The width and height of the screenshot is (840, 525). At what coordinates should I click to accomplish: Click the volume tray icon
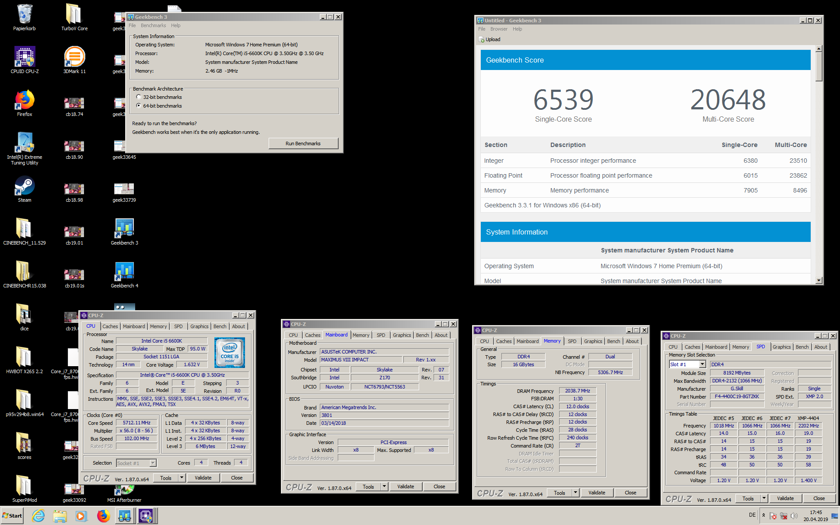pos(794,516)
